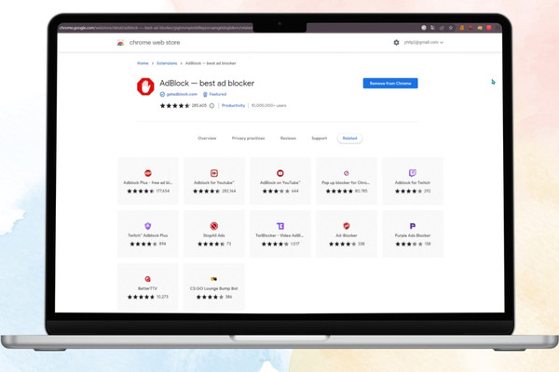Open the Reviews tab

click(x=288, y=139)
